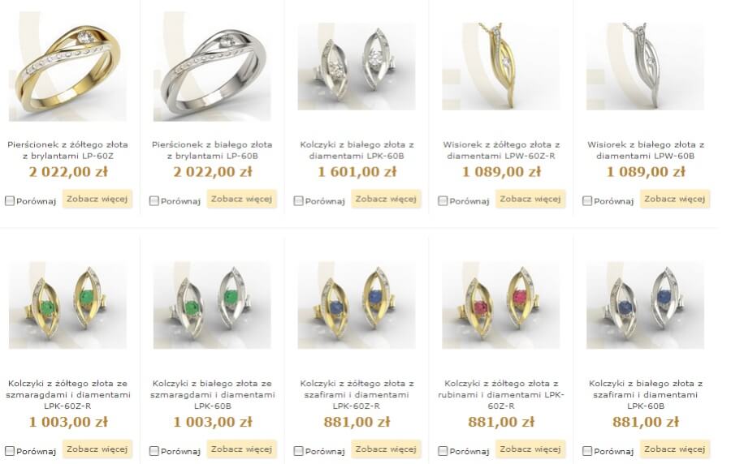Image resolution: width=731 pixels, height=464 pixels.
Task: View white gold sapphire earrings LPK-60B photo
Action: [x=645, y=305]
